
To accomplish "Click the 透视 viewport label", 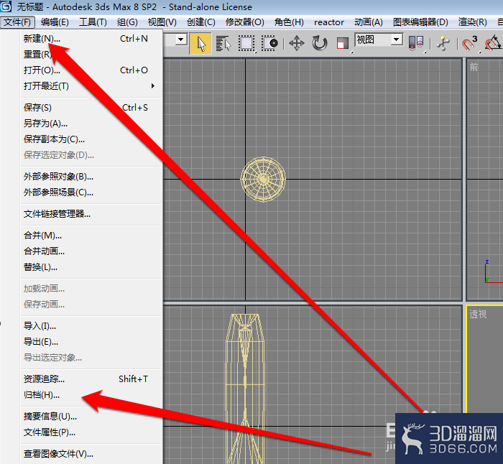I will (478, 315).
